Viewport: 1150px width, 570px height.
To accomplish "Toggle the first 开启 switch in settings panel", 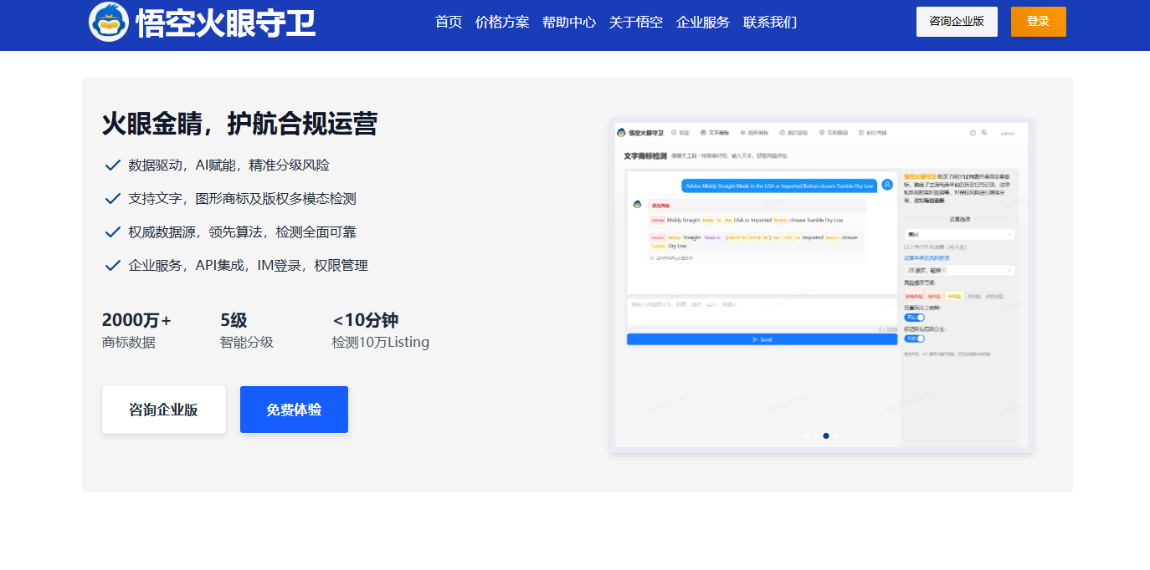I will (x=915, y=316).
